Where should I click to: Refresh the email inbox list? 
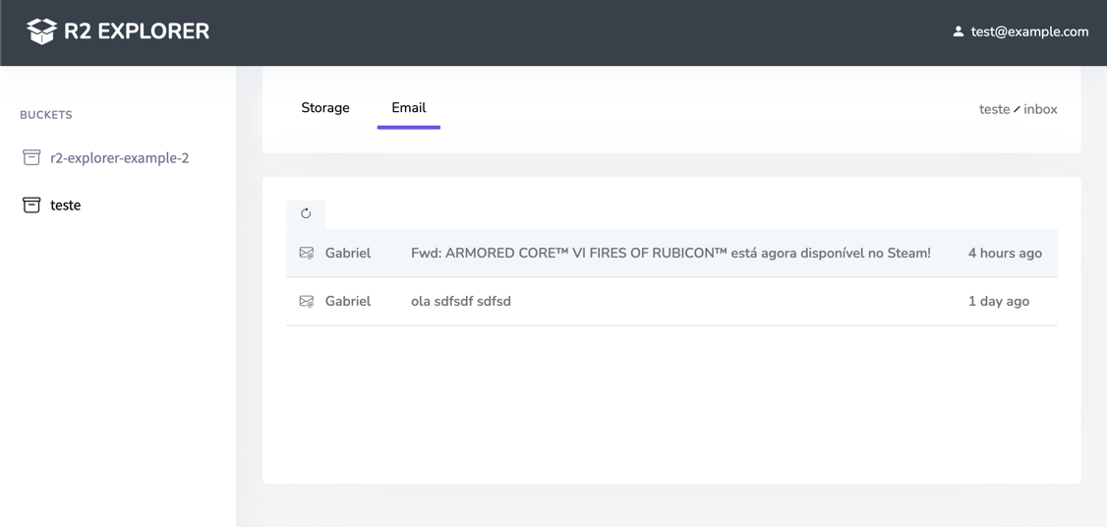(306, 213)
